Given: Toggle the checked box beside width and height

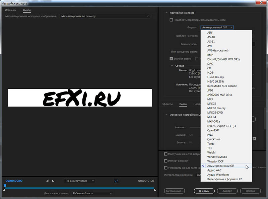Looking at the screenshot, I should tap(254, 139).
